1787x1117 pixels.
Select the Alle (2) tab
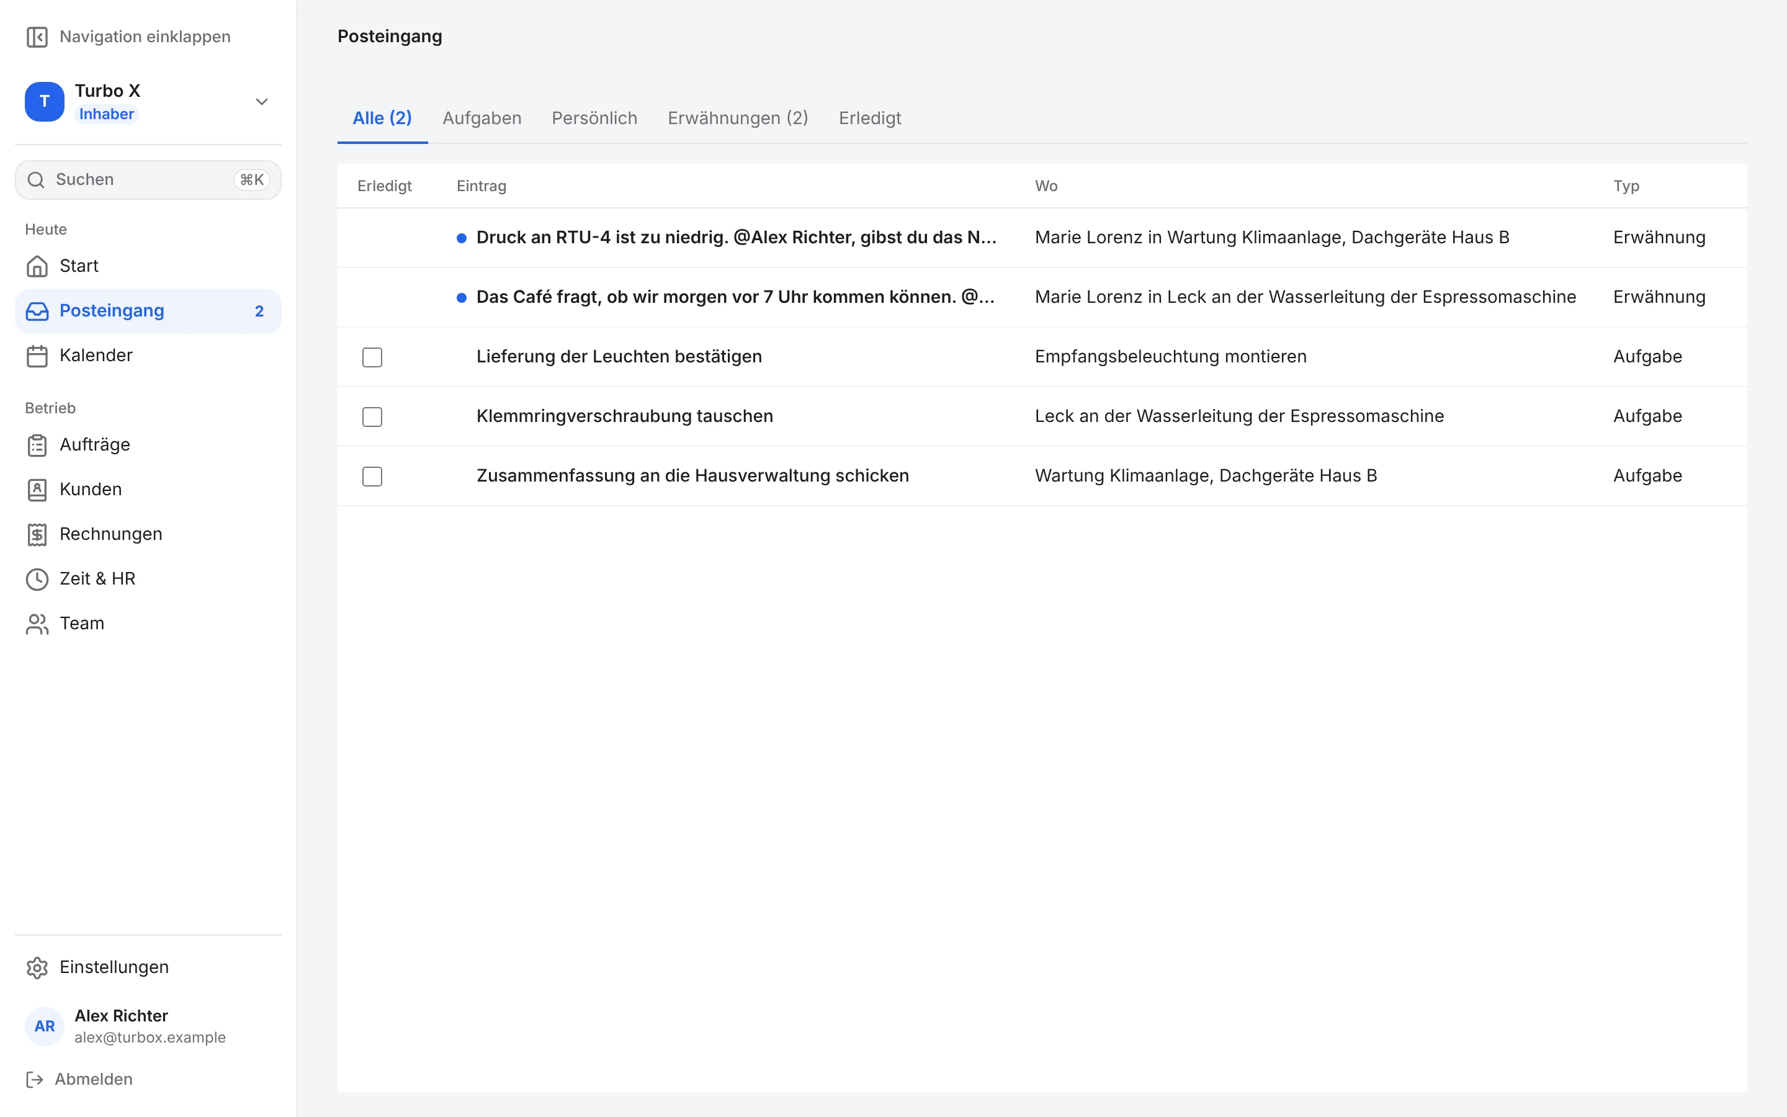point(382,118)
